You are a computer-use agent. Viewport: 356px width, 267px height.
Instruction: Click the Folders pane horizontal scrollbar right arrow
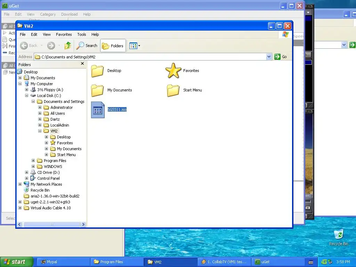[x=83, y=224]
